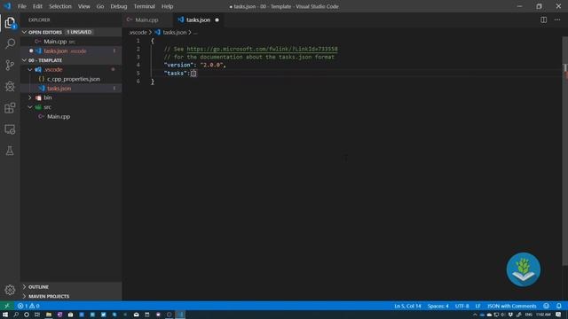The width and height of the screenshot is (568, 319).
Task: Open the Manage gear in activity bar
Action: click(10, 290)
